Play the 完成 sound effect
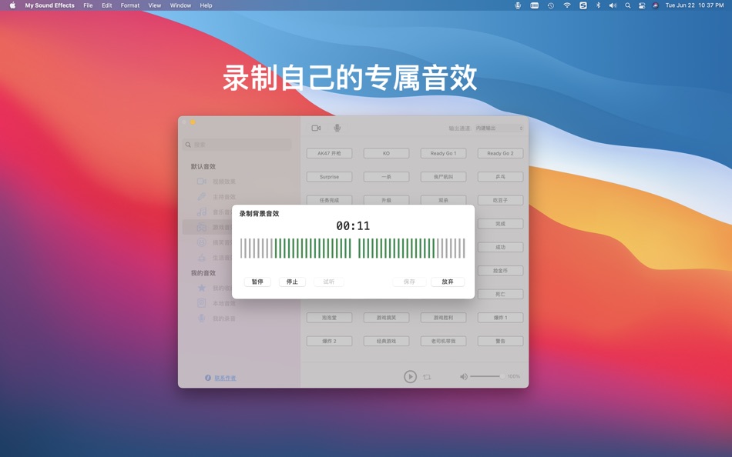The image size is (732, 457). [x=500, y=224]
